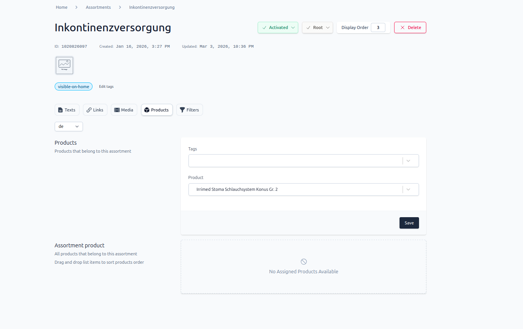Image resolution: width=523 pixels, height=329 pixels.
Task: Open the Filters tab
Action: click(x=190, y=110)
